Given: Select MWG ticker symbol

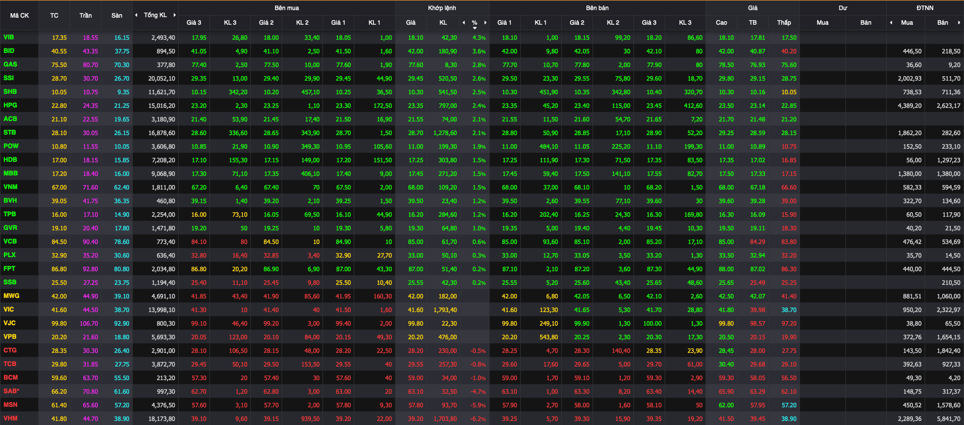Looking at the screenshot, I should coord(11,296).
